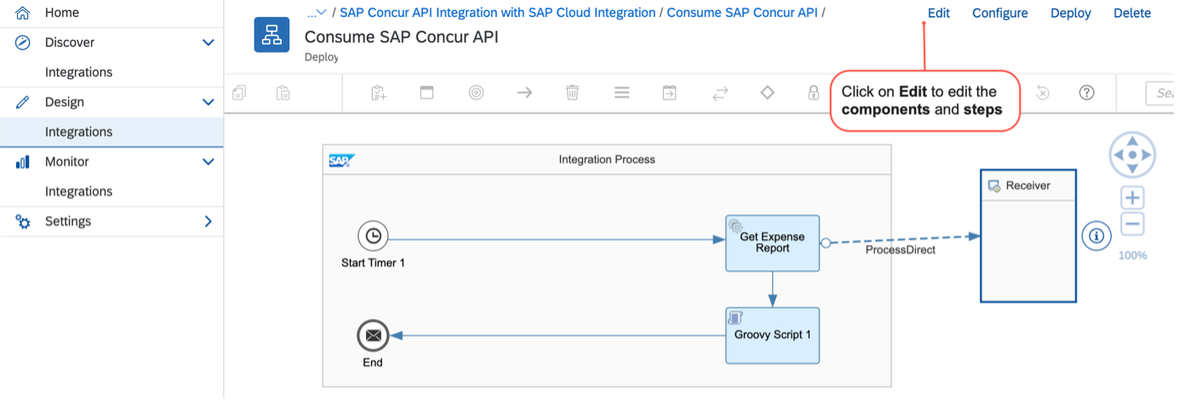Select the Start Timer 1 event
The image size is (1178, 402).
tap(373, 236)
